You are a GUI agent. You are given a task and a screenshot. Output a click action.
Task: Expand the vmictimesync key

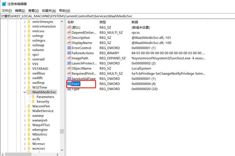pyautogui.click(x=25, y=22)
